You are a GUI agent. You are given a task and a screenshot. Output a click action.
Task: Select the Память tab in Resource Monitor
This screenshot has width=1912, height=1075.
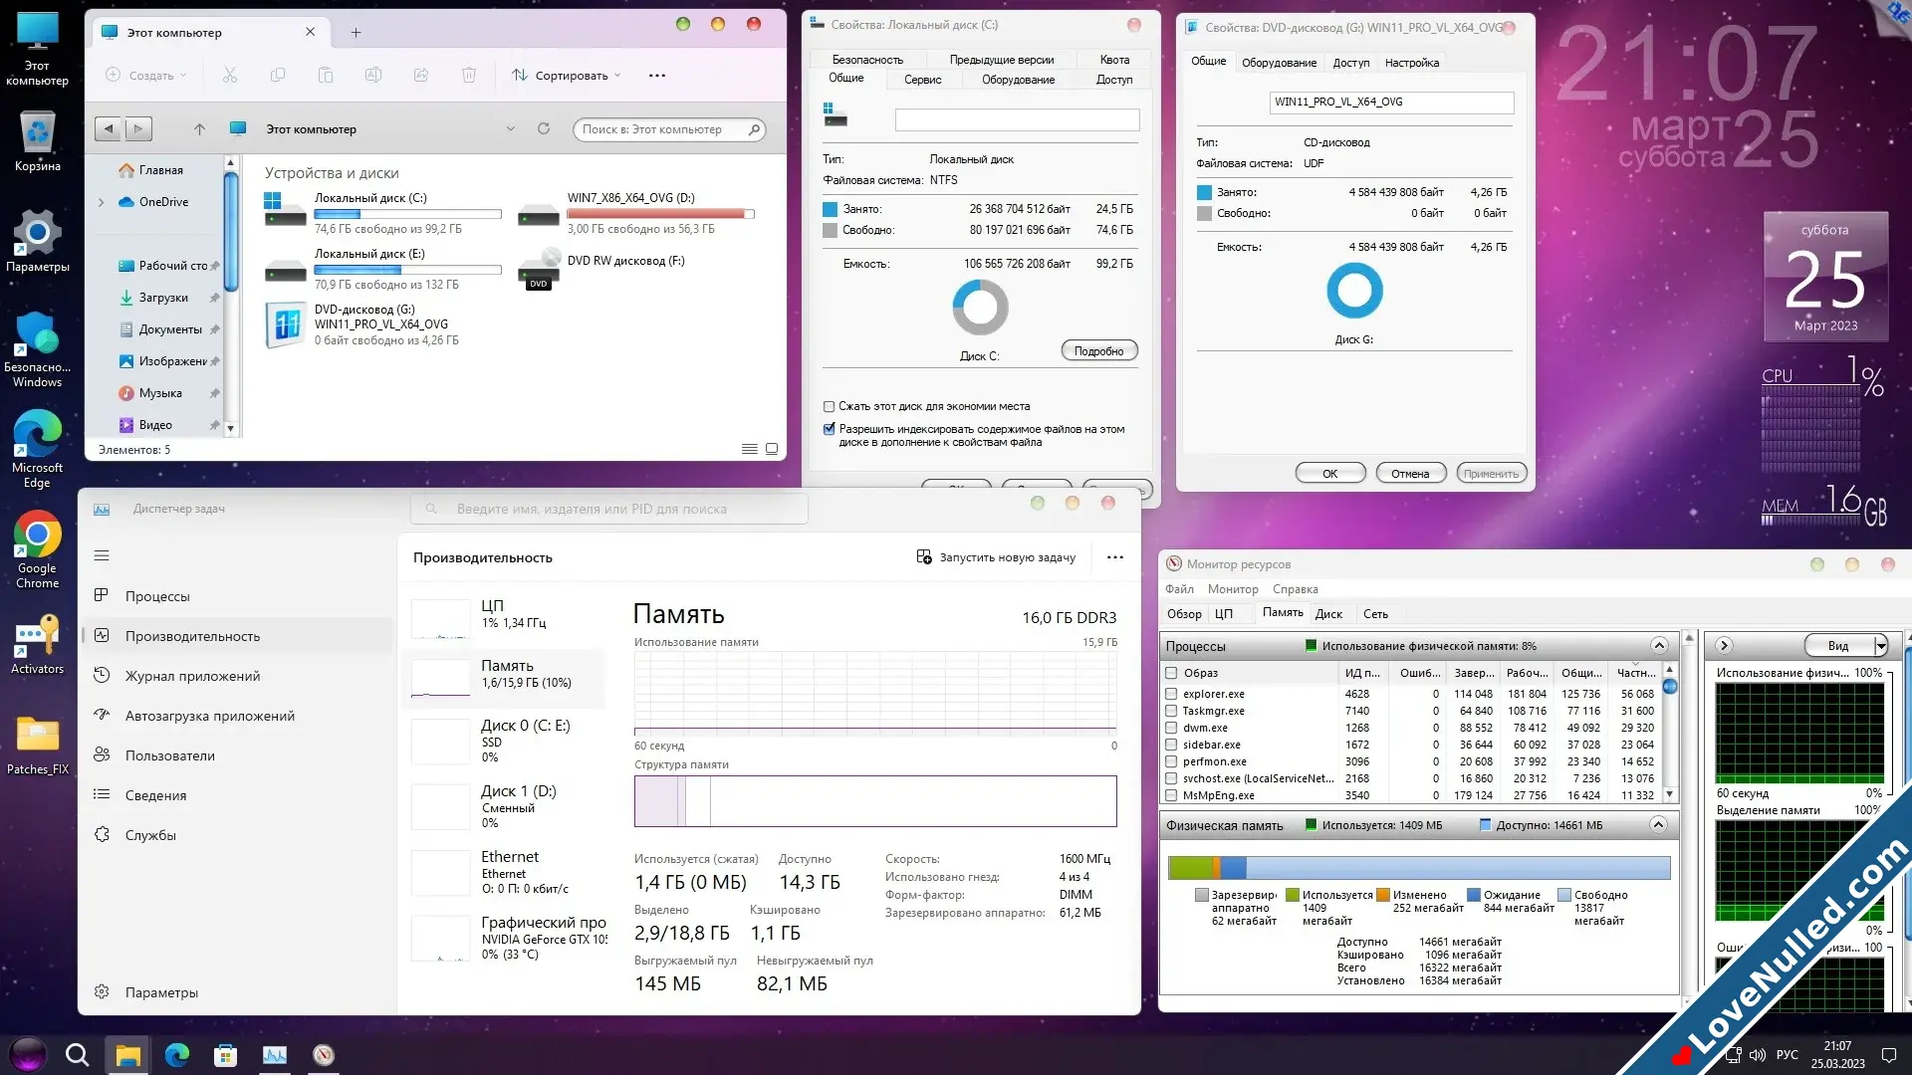tap(1281, 613)
